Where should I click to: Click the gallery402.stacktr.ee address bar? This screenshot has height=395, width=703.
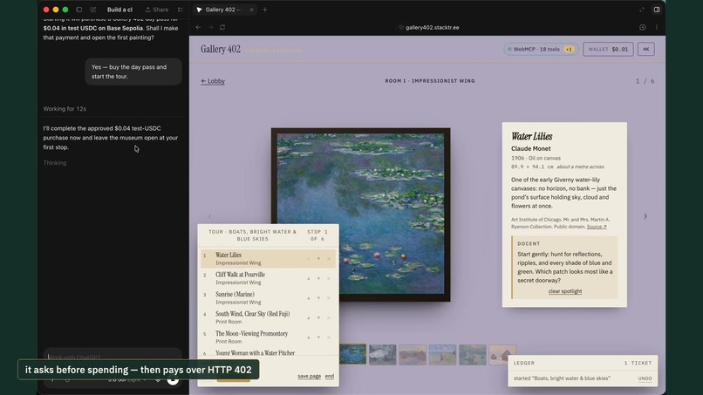429,27
